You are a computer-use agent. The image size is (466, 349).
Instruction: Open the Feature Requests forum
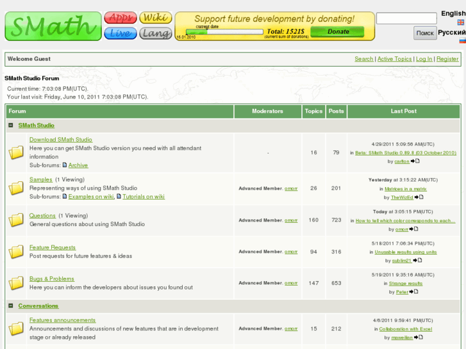point(53,247)
